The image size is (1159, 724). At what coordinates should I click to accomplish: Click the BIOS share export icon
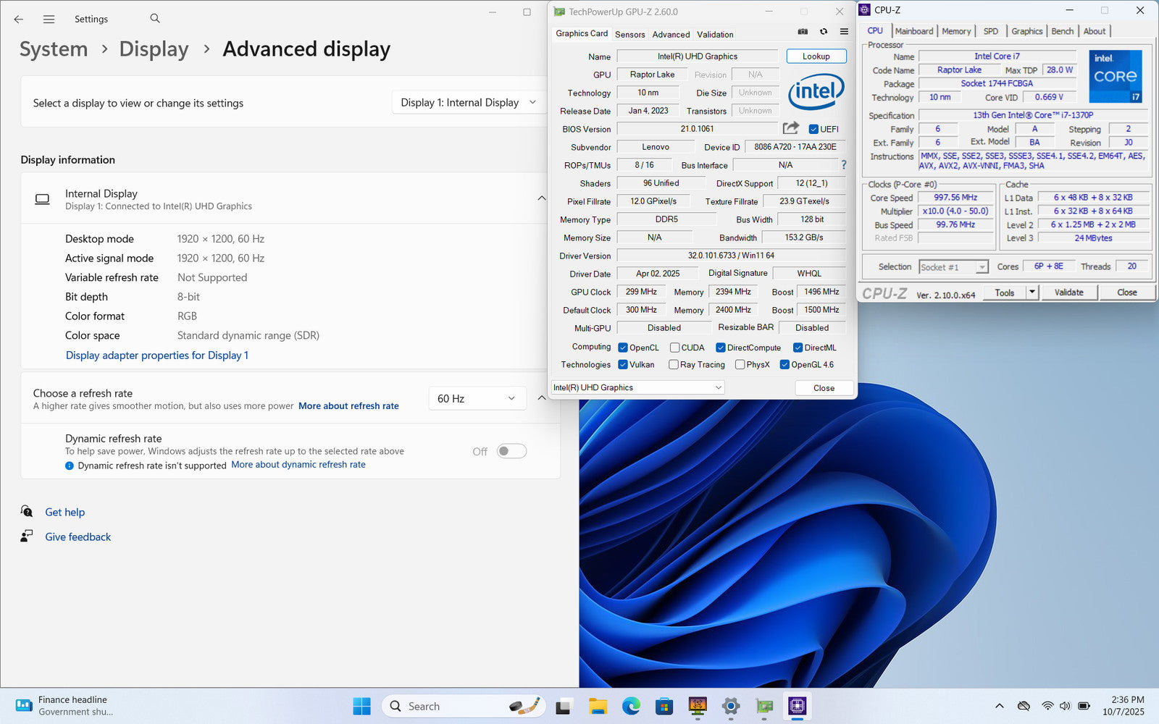coord(790,128)
